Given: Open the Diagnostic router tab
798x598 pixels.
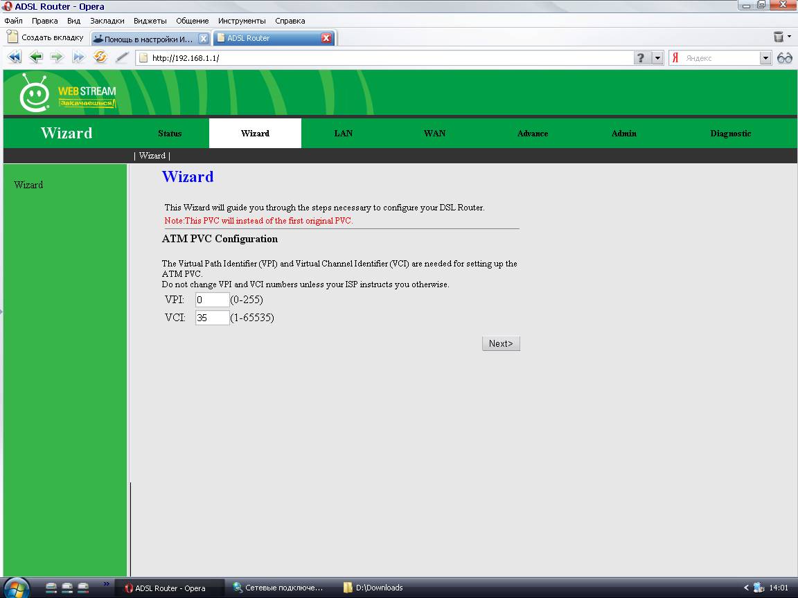Looking at the screenshot, I should click(x=730, y=134).
